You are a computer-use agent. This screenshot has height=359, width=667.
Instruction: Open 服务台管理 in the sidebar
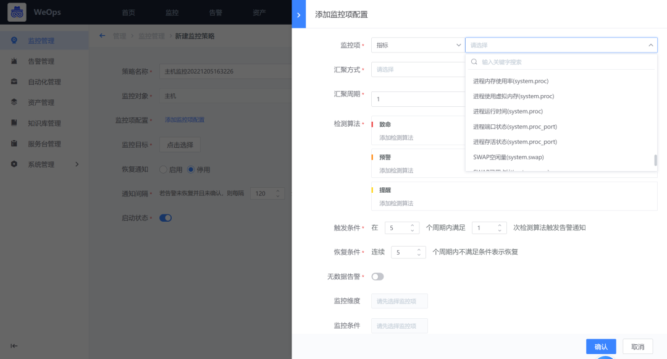44,144
